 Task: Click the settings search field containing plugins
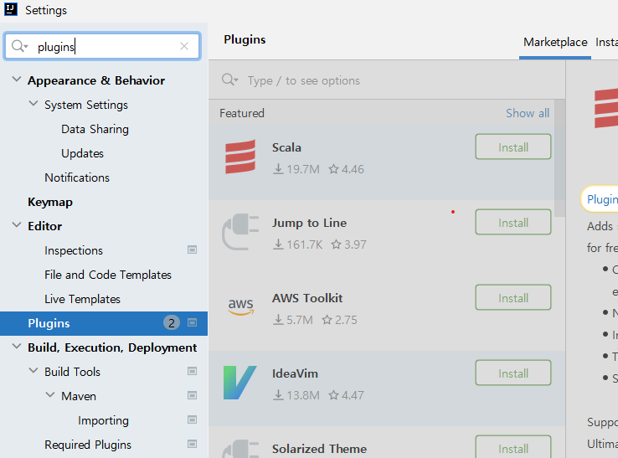point(102,46)
